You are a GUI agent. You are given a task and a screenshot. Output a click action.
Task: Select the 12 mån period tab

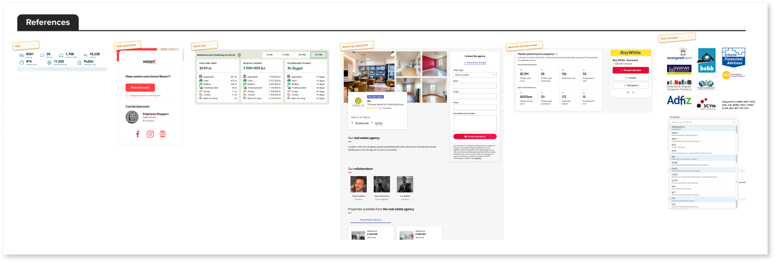(x=286, y=55)
